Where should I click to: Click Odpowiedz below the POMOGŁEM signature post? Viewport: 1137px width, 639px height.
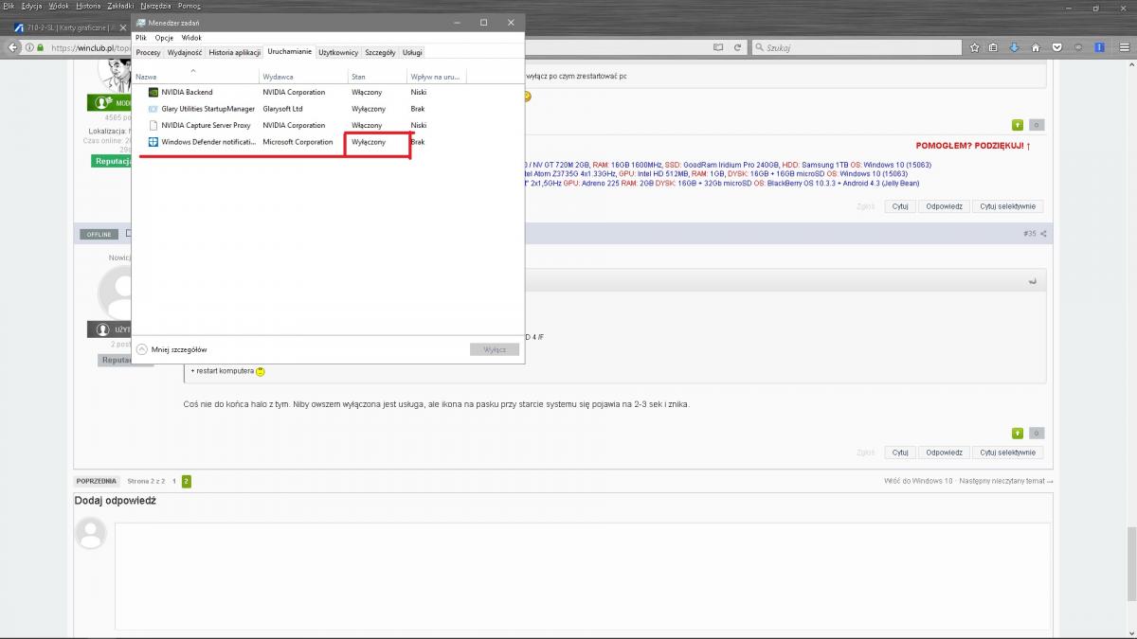[x=944, y=206]
